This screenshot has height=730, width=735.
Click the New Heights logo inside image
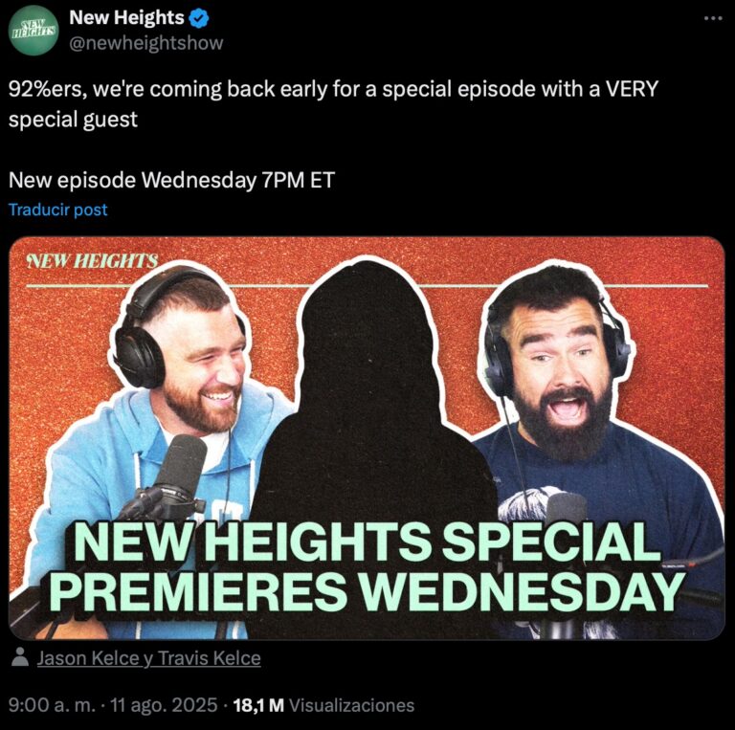pyautogui.click(x=92, y=260)
